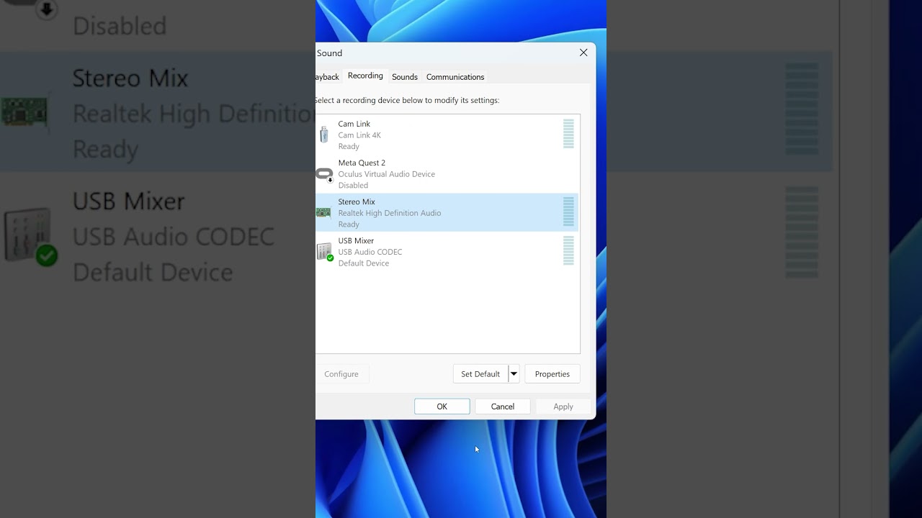Open Properties for the selected device

[x=552, y=374]
